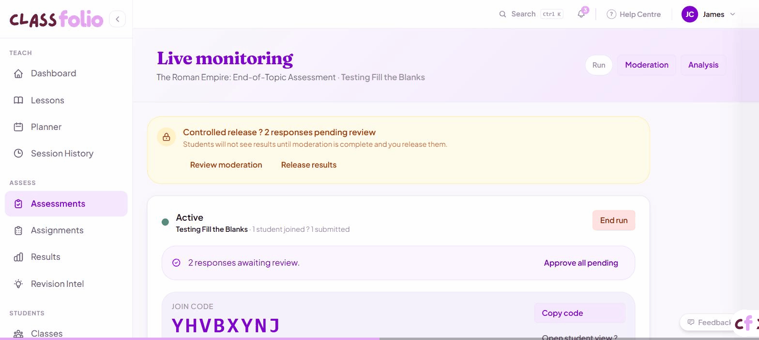Click the check circle icon beside awaiting review
Screen dimensions: 759x340
click(x=176, y=263)
